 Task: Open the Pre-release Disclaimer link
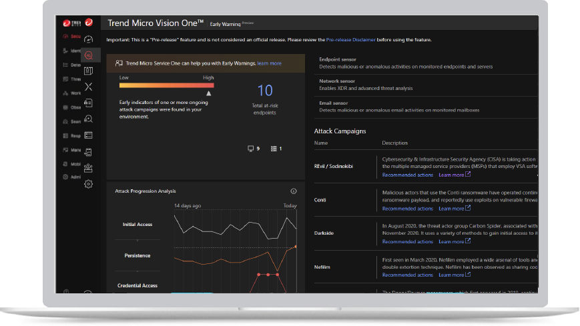[350, 39]
